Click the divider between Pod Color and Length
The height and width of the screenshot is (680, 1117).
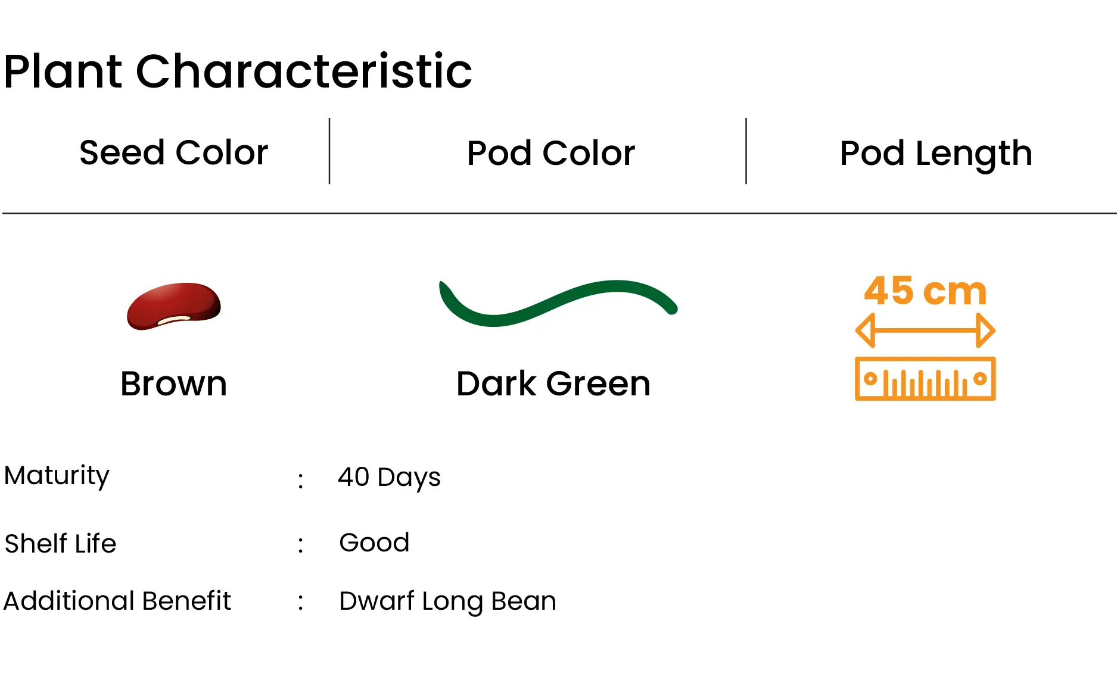746,151
